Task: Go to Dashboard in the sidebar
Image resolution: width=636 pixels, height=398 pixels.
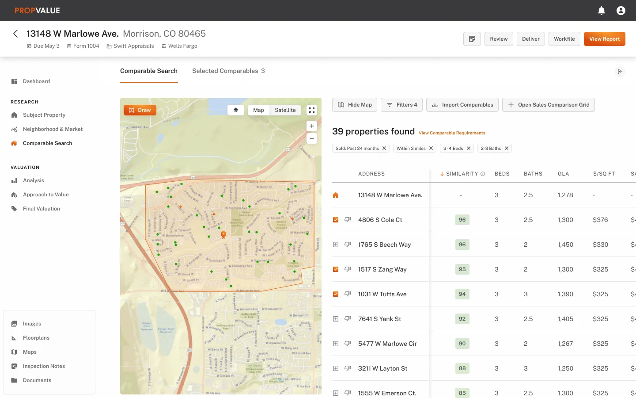Action: (36, 81)
